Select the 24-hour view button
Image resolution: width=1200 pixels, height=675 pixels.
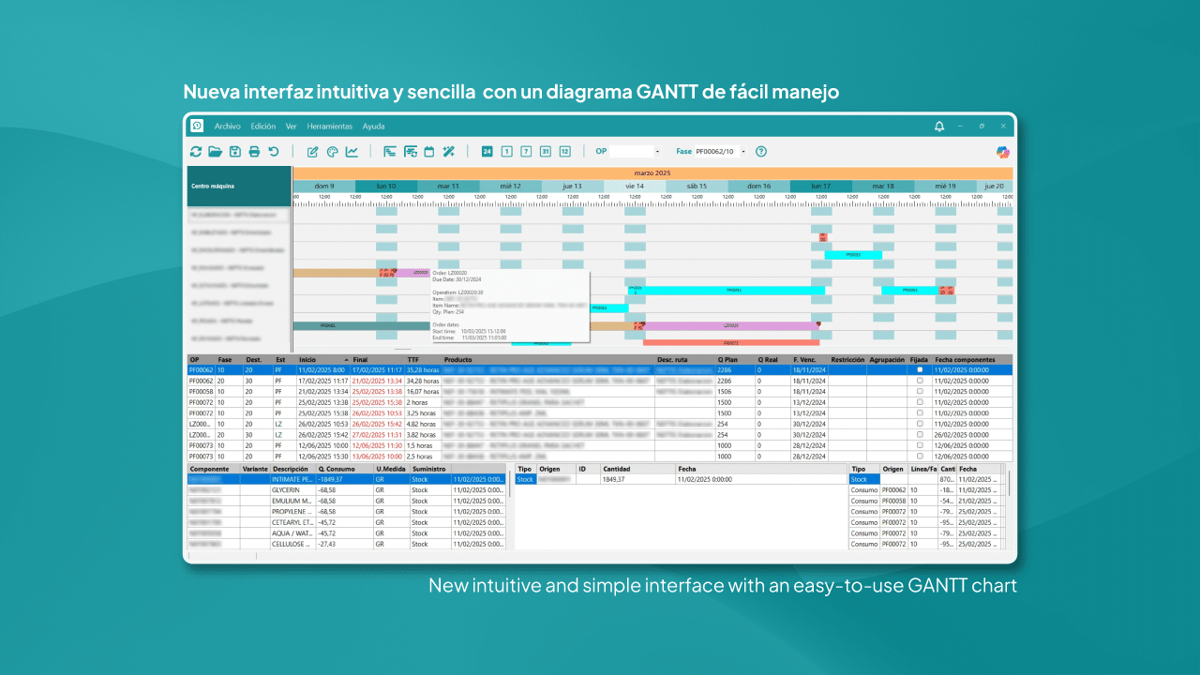pyautogui.click(x=487, y=151)
